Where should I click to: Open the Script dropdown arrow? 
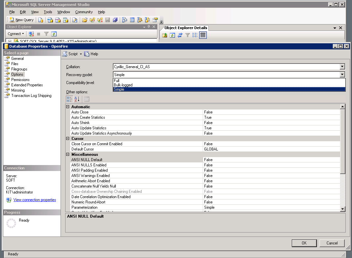click(x=81, y=54)
